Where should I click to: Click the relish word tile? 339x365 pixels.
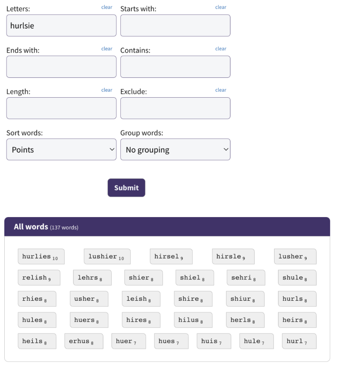pos(39,278)
